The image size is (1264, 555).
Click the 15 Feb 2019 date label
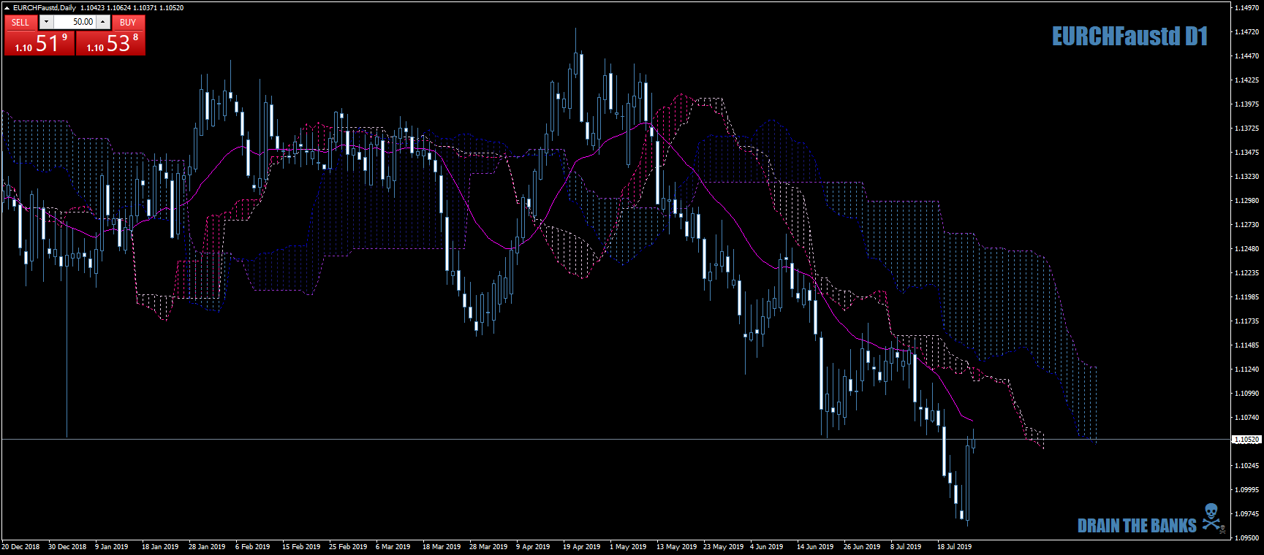[301, 547]
